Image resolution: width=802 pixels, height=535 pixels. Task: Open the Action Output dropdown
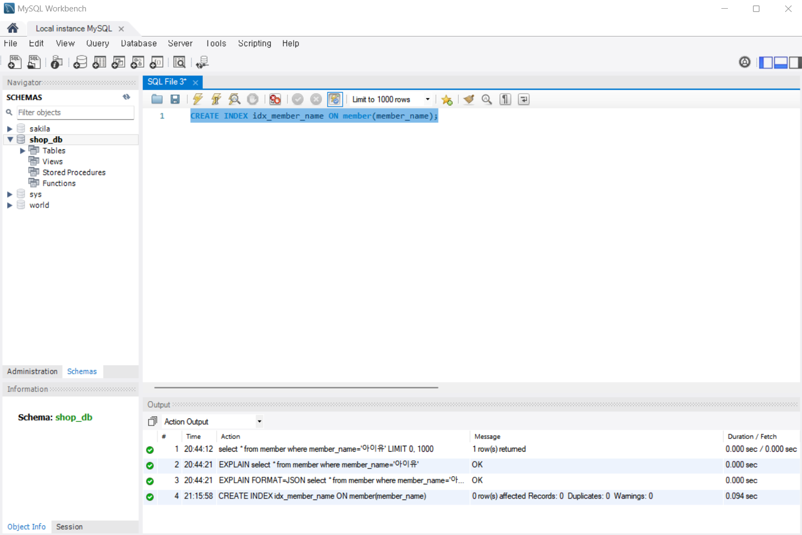click(259, 421)
